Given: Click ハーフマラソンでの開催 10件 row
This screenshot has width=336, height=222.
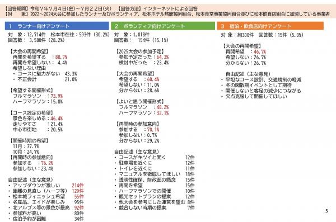Looking at the screenshot, I should coord(155,191).
